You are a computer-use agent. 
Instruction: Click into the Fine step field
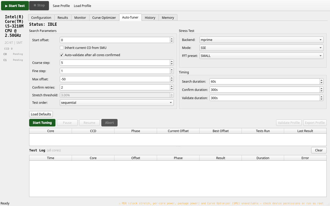[x=115, y=71]
